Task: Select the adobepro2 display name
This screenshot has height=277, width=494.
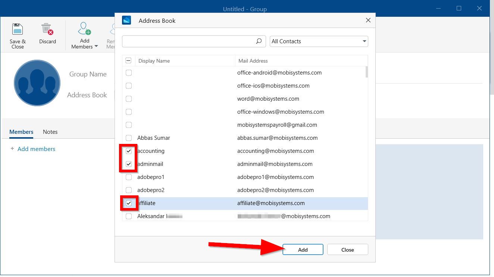Action: tap(151, 190)
